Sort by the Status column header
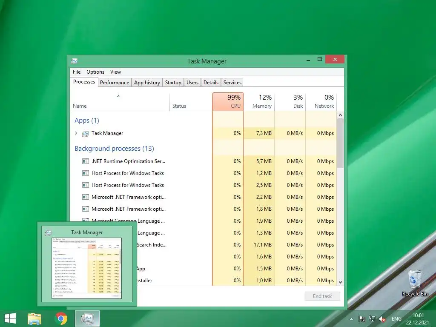Image resolution: width=436 pixels, height=327 pixels. pos(191,102)
